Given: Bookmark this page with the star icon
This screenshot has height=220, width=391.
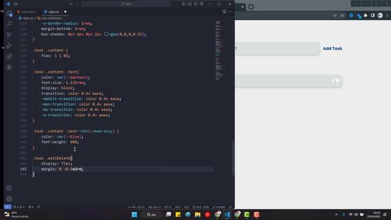Looking at the screenshot, I should coord(342,15).
